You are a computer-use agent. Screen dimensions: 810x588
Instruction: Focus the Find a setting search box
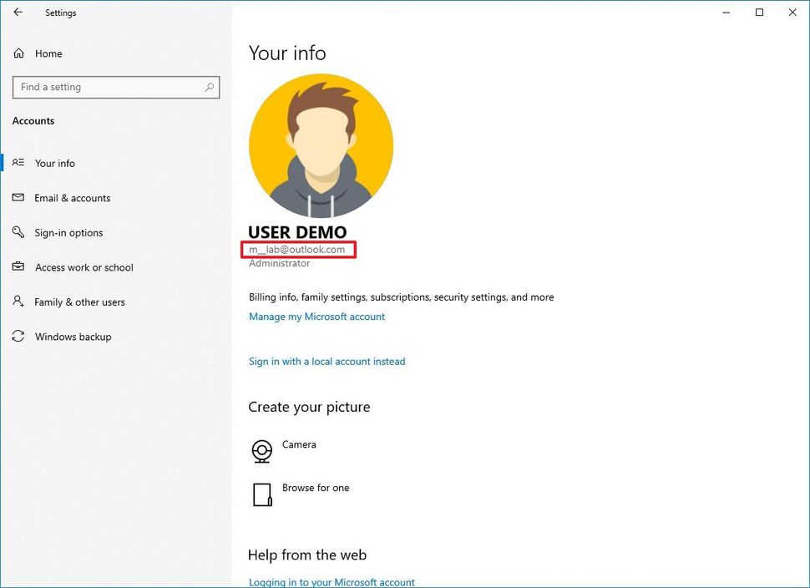click(109, 87)
